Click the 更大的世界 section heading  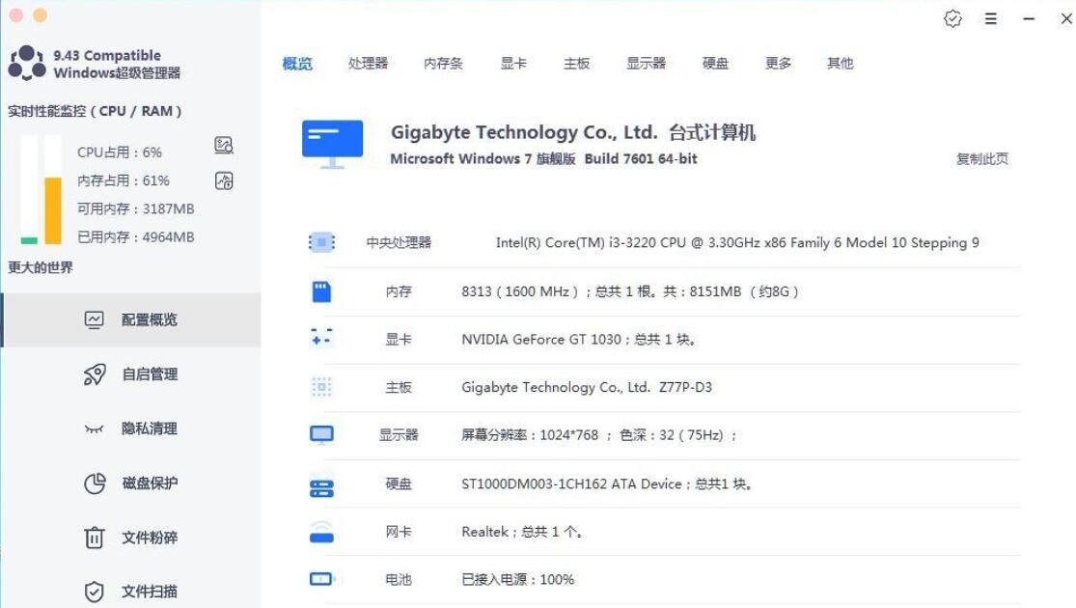[40, 267]
